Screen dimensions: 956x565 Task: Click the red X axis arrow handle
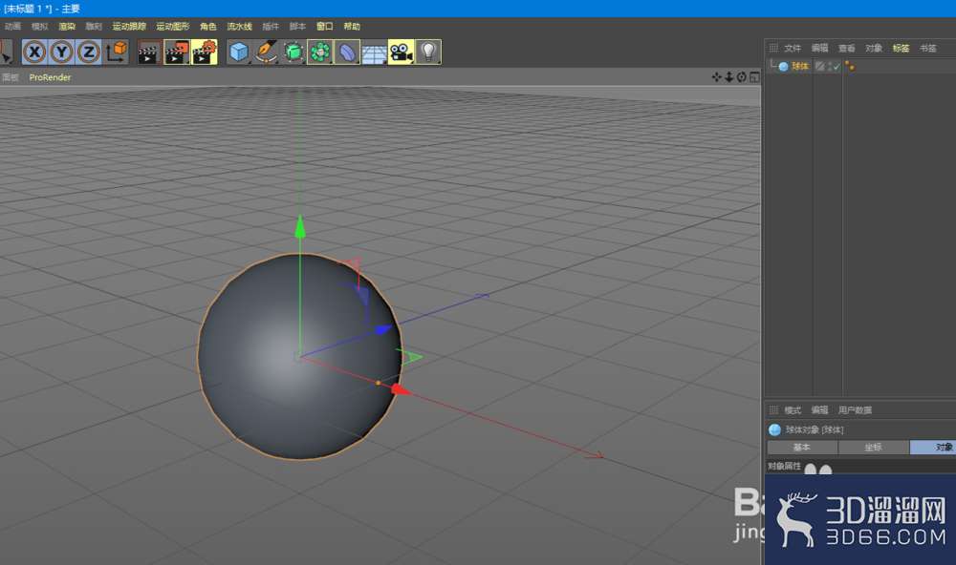401,389
